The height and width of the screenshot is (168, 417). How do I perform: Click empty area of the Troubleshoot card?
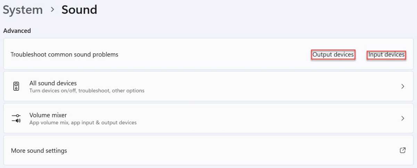coord(215,54)
